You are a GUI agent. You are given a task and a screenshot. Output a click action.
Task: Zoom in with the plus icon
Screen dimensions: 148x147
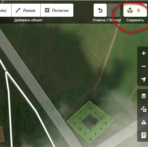[x=144, y=53]
